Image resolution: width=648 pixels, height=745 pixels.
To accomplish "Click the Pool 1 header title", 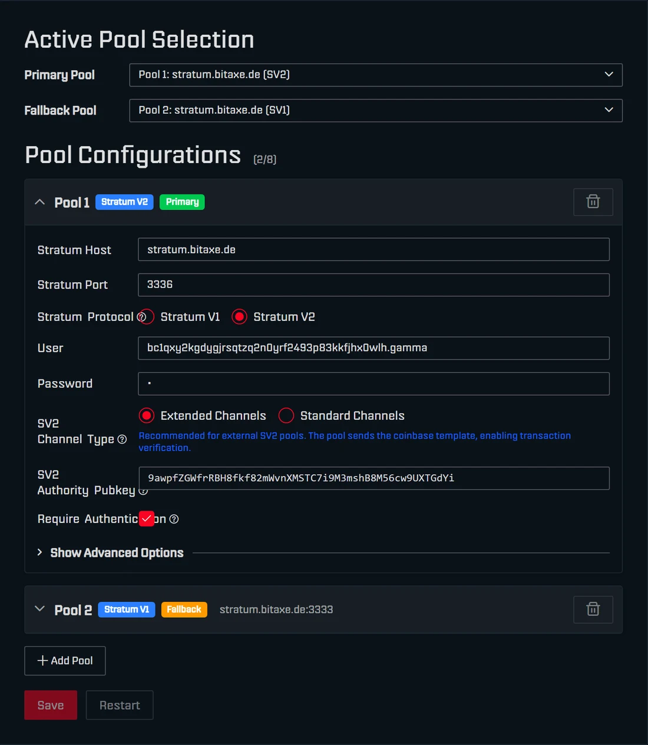I will coord(72,203).
